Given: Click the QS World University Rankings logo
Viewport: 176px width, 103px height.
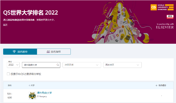Looking at the screenshot, I should tap(162, 7).
